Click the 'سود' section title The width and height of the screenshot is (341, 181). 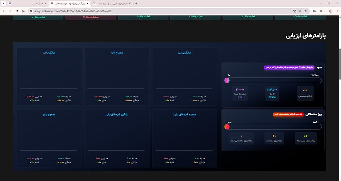coord(319,67)
